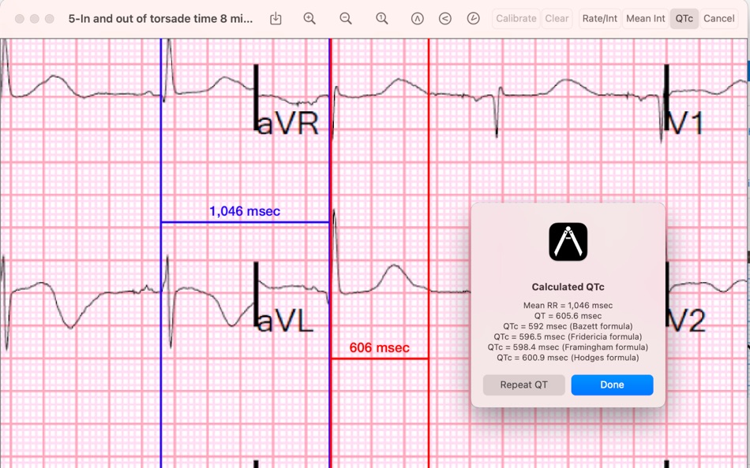Cancel the current measurement
Viewport: 750px width, 468px height.
point(719,17)
